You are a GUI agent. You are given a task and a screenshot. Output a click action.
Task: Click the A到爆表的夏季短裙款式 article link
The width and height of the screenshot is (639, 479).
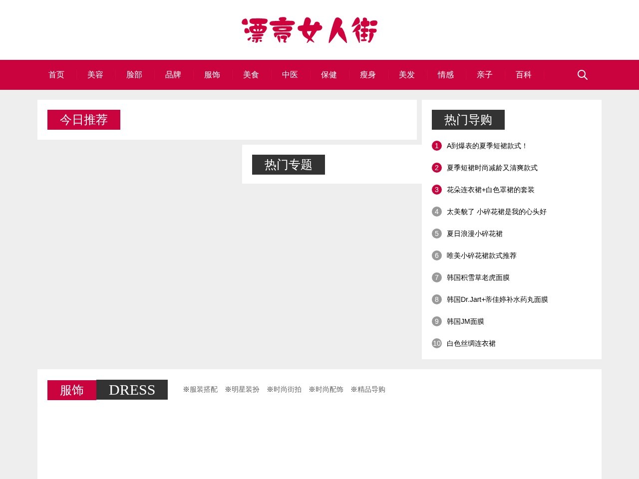487,146
